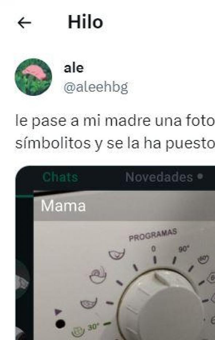Tap the back arrow next to Hilo
Screen dimensions: 215x340
click(x=24, y=23)
